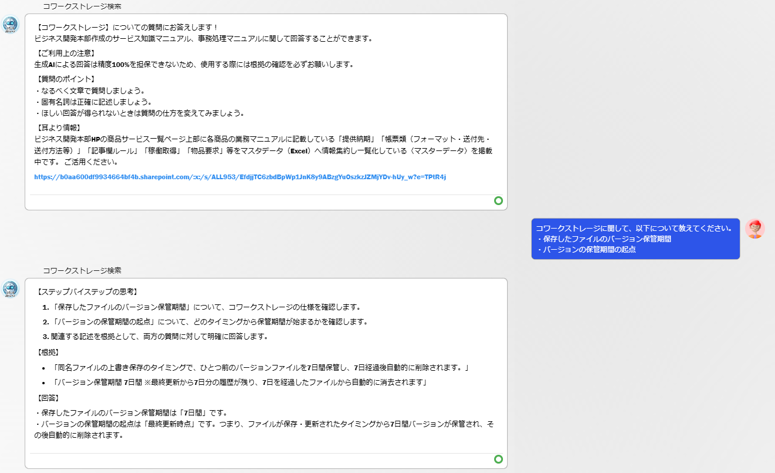Screen dimensions: 775x473
Task: Click the user's blue question bubble
Action: click(x=635, y=239)
